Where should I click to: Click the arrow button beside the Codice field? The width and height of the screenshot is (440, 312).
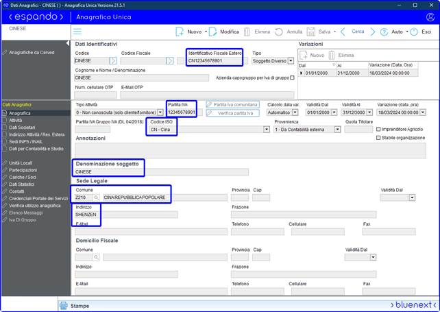[x=113, y=60]
